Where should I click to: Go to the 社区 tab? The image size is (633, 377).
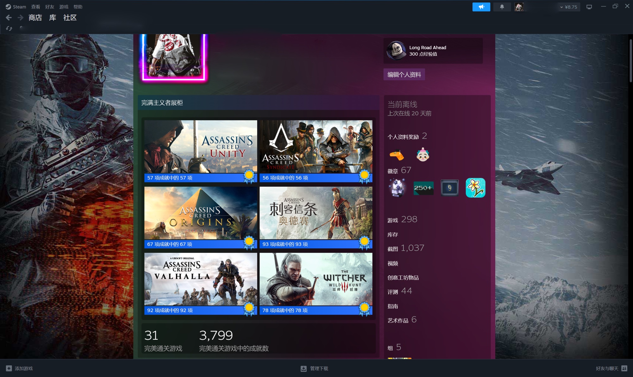point(70,18)
